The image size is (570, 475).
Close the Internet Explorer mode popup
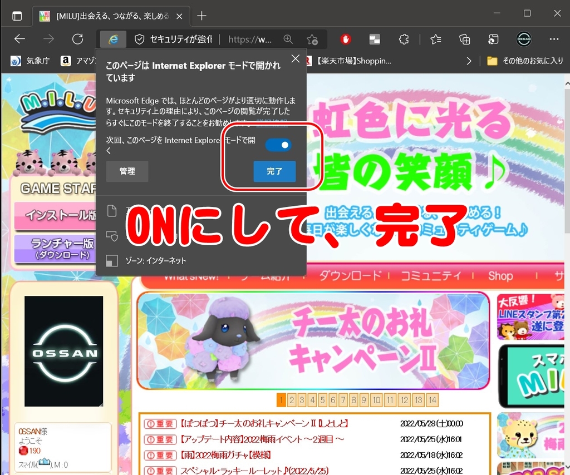(x=296, y=58)
